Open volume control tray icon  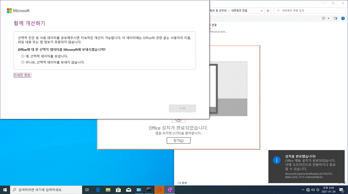[x=313, y=190]
